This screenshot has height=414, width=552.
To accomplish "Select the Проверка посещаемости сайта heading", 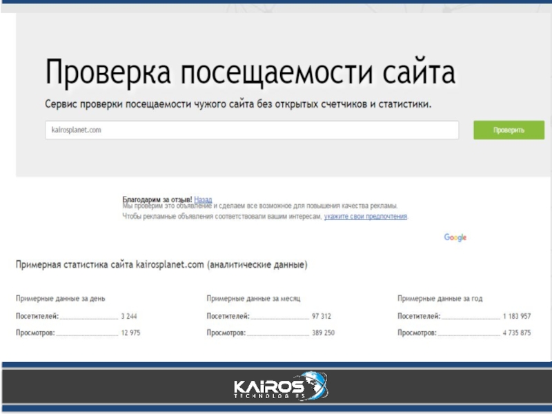I will pos(250,72).
